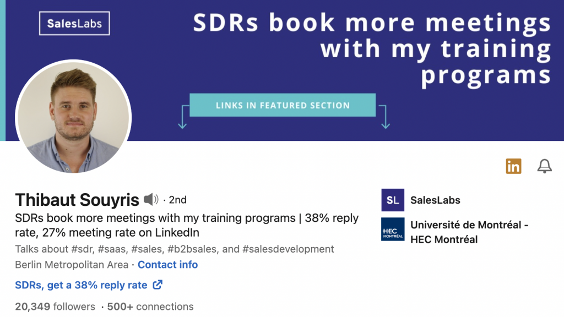Click Université de Montréal - HEC Montréal text

[469, 232]
